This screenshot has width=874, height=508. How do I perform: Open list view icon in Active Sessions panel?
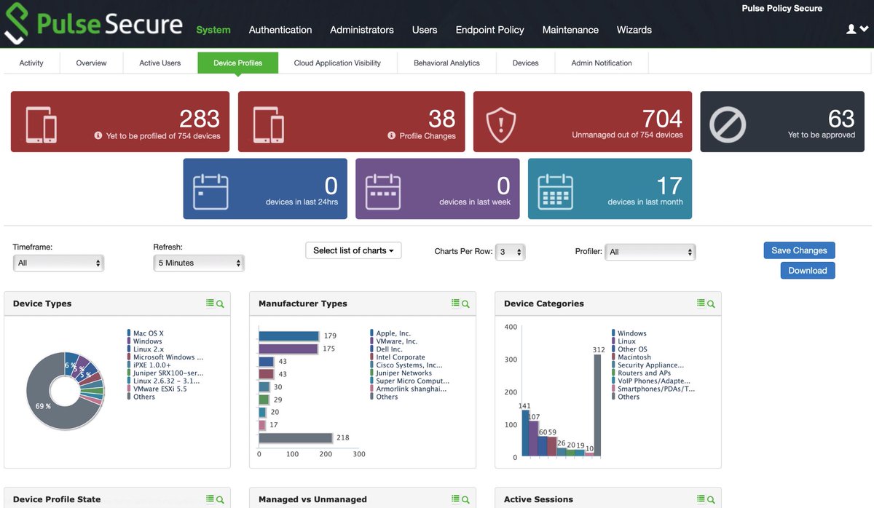pyautogui.click(x=701, y=499)
